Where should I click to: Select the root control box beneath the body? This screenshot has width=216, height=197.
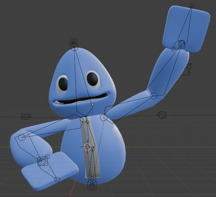pyautogui.click(x=92, y=186)
